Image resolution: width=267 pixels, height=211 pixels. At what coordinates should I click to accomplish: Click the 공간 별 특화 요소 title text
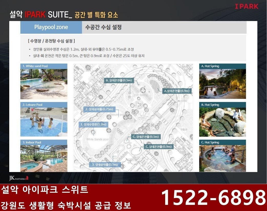pyautogui.click(x=96, y=15)
